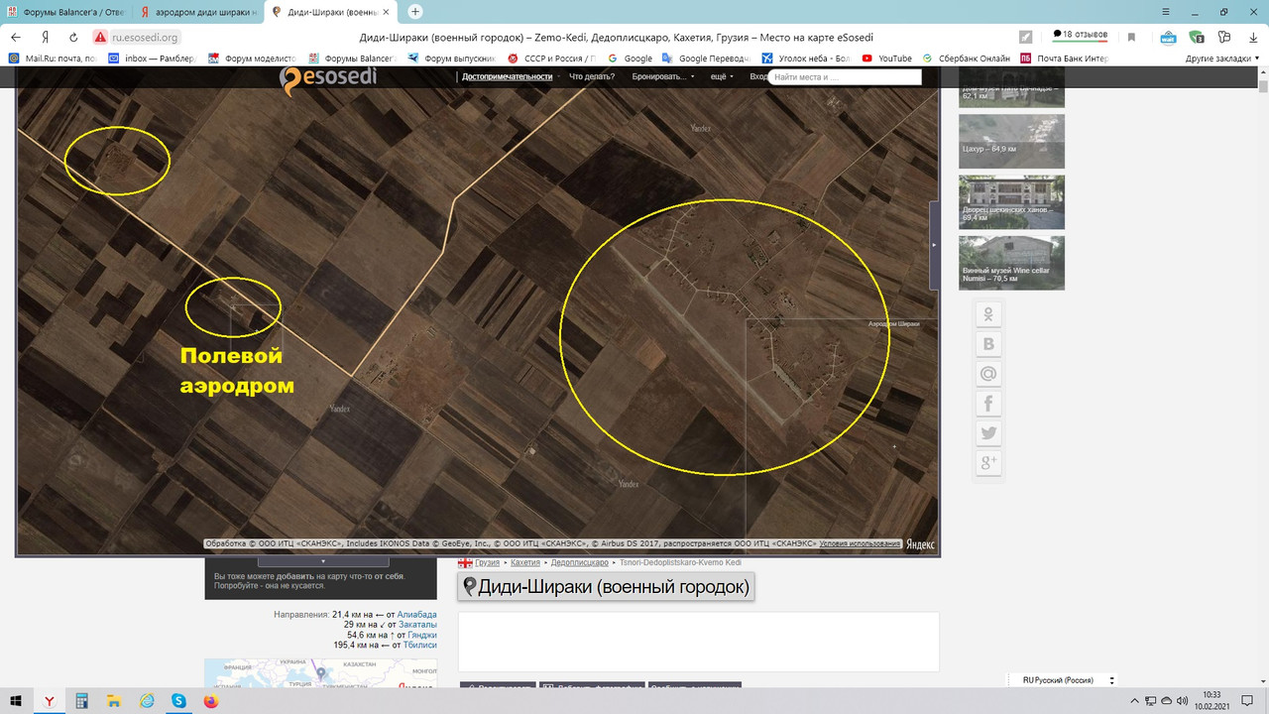
Task: Follow the Дедоплисцкаро breadcrumb link
Action: 579,562
